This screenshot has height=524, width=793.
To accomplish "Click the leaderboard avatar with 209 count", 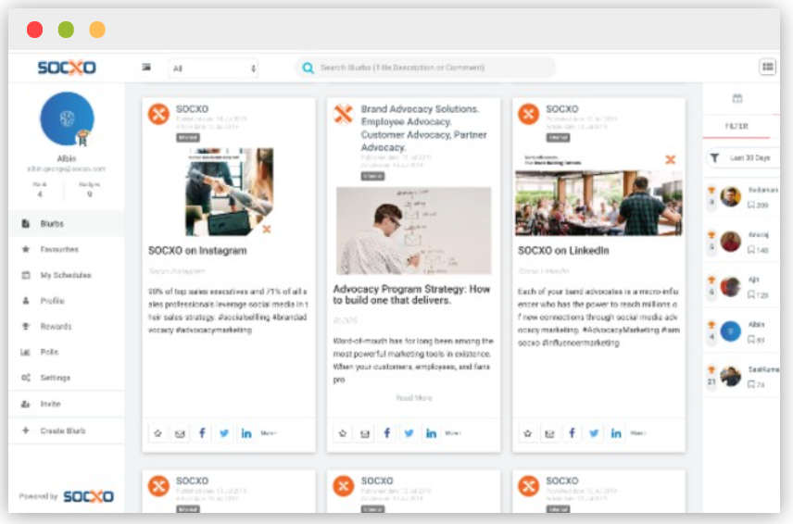I will 730,196.
